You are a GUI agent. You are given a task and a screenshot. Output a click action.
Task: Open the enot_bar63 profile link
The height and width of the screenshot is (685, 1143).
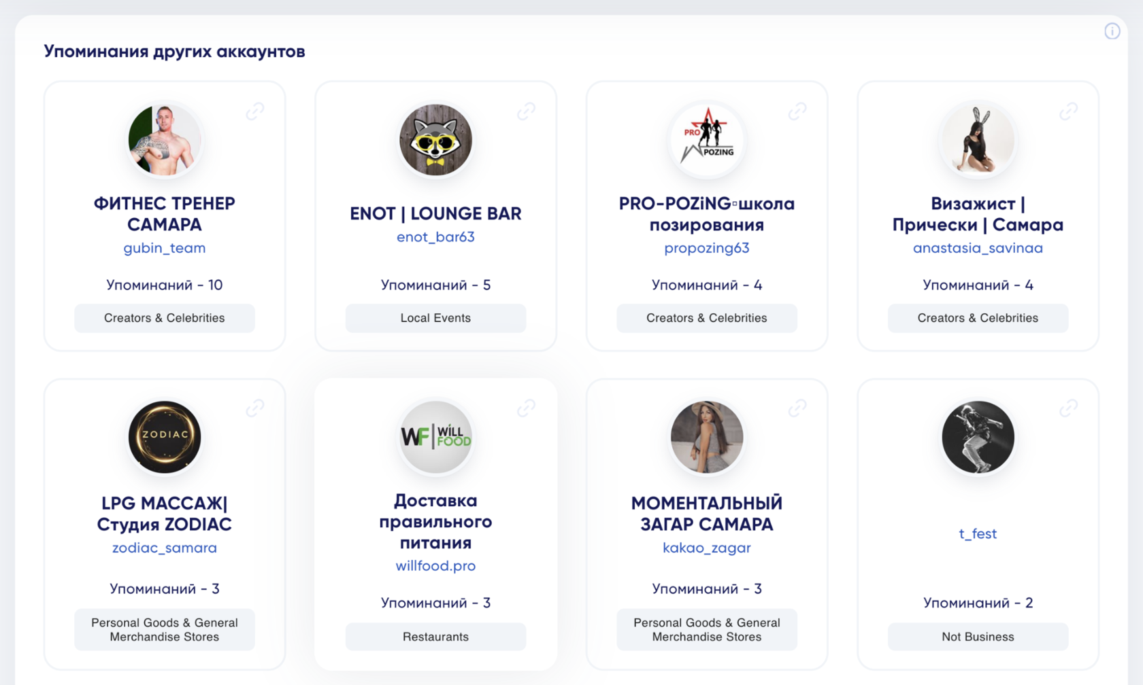435,237
